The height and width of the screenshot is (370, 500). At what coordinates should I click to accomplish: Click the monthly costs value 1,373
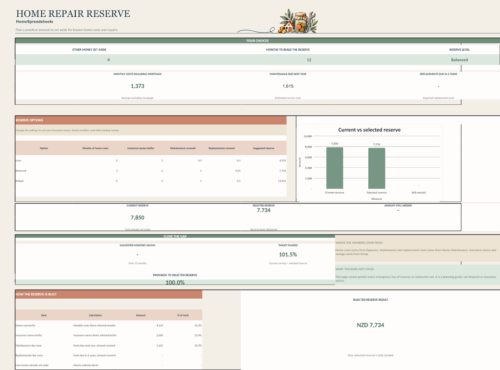[x=137, y=86]
